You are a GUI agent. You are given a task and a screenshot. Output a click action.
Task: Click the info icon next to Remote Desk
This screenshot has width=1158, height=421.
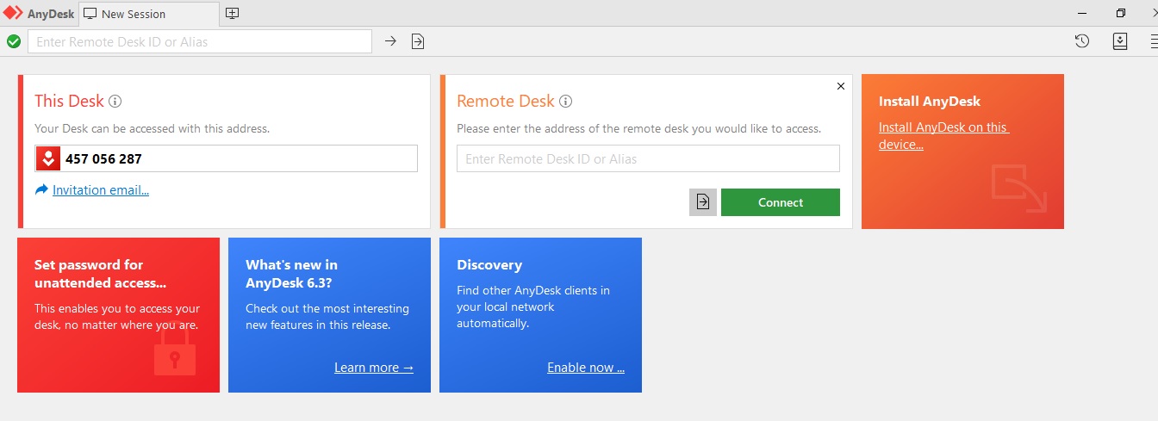tap(566, 101)
